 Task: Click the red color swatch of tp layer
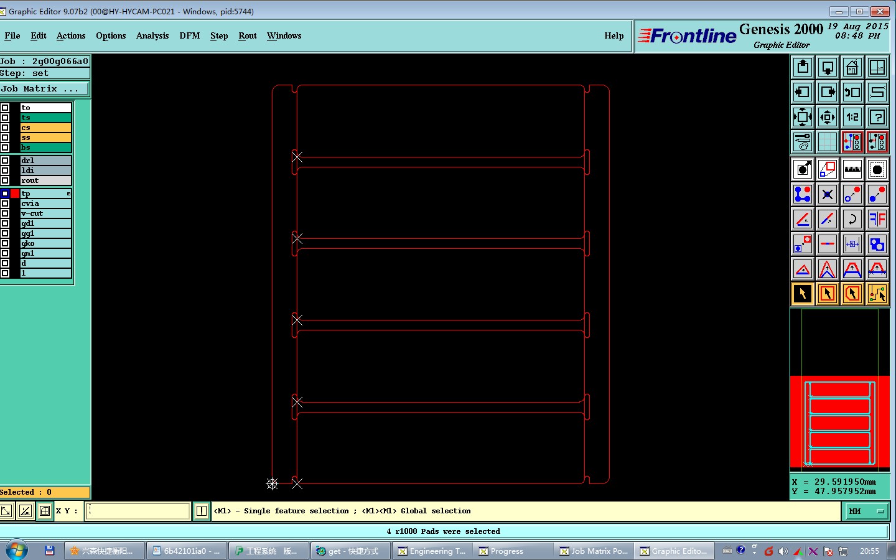point(15,194)
